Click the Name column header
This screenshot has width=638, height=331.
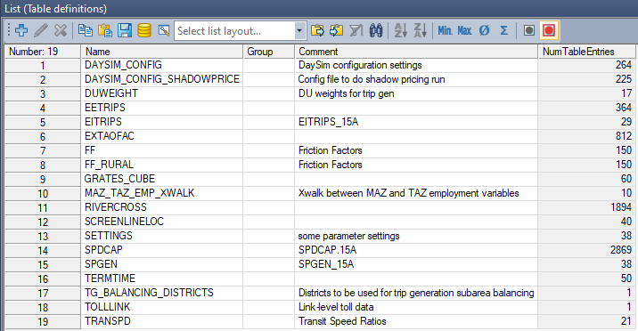162,52
